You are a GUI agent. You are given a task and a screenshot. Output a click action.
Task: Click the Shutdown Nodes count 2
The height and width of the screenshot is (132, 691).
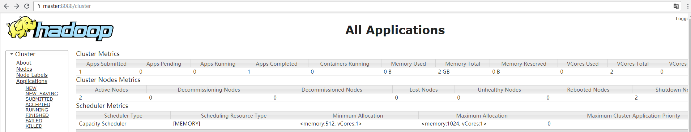pyautogui.click(x=636, y=98)
